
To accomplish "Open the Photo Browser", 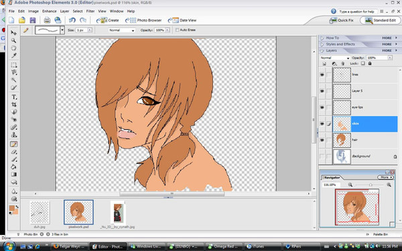I will click(x=143, y=20).
